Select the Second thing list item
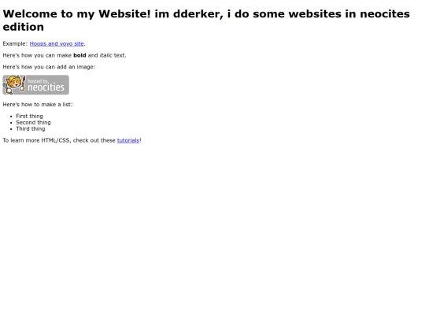Viewport: 425px width, 319px height. point(33,123)
